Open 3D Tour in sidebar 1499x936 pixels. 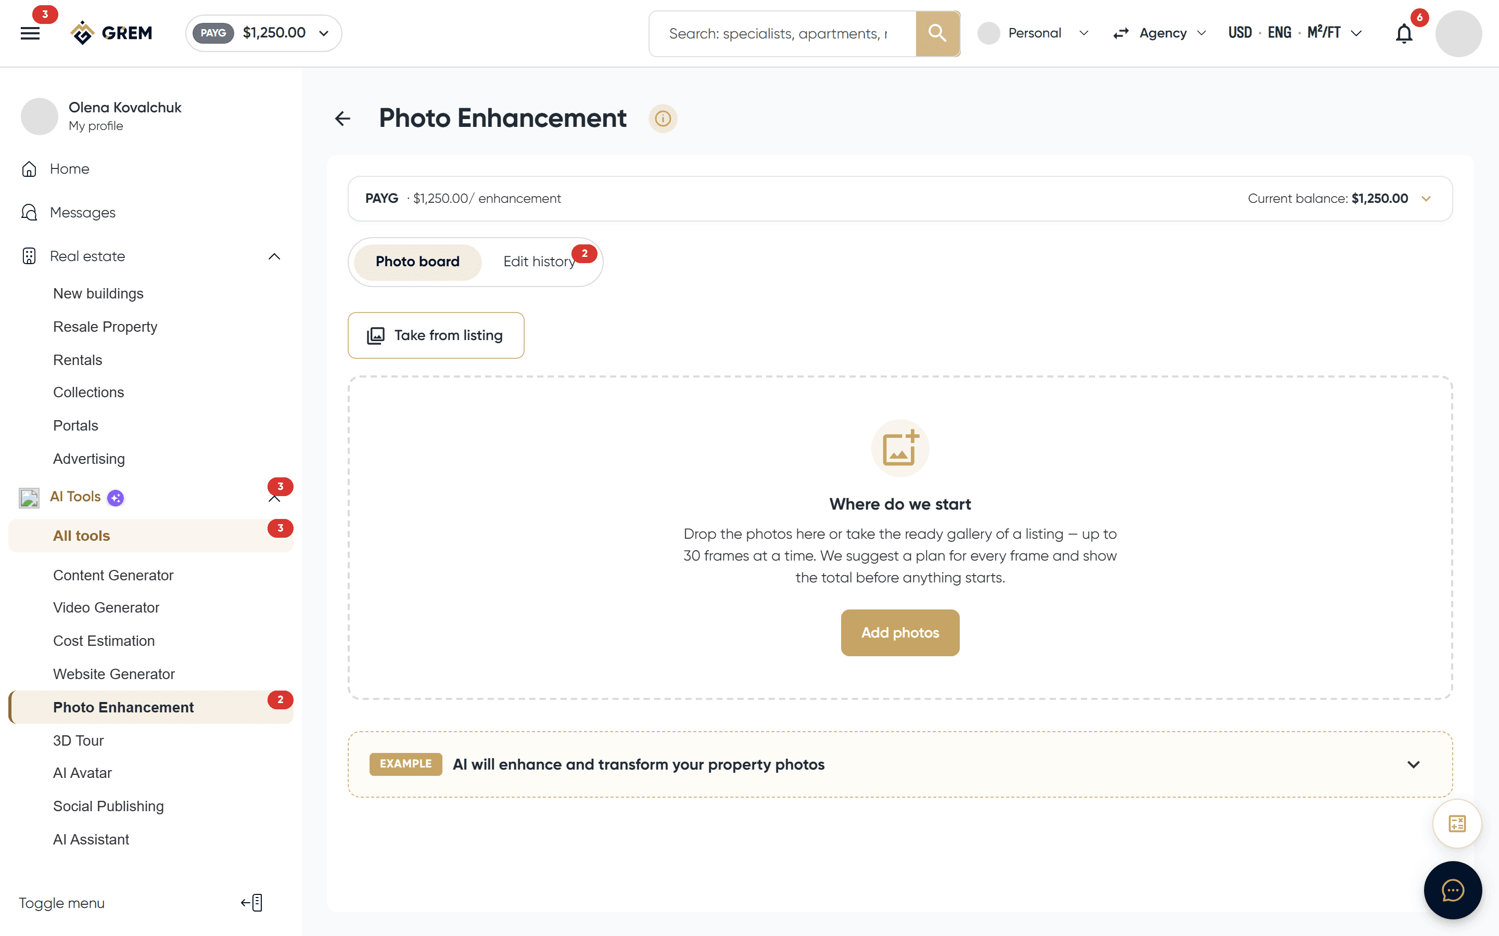pos(79,740)
